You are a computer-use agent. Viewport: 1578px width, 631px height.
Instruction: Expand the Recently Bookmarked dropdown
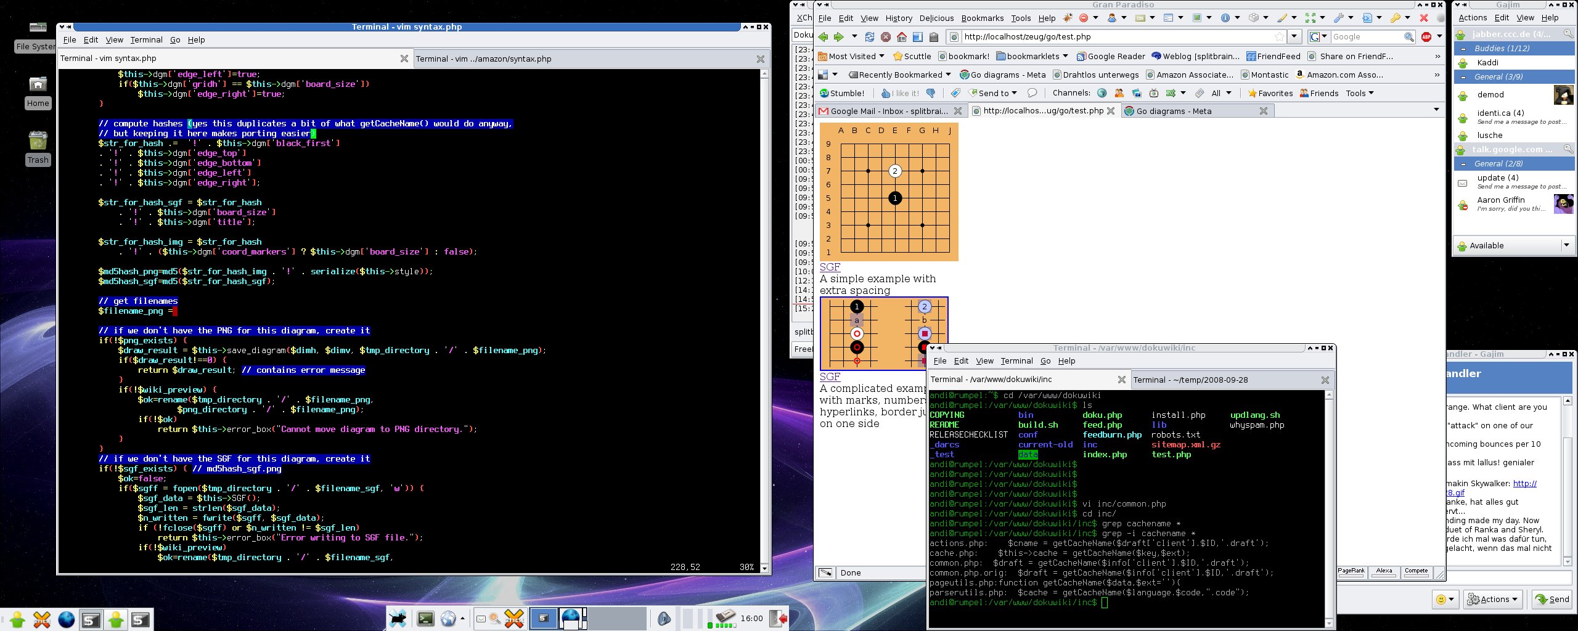point(899,75)
